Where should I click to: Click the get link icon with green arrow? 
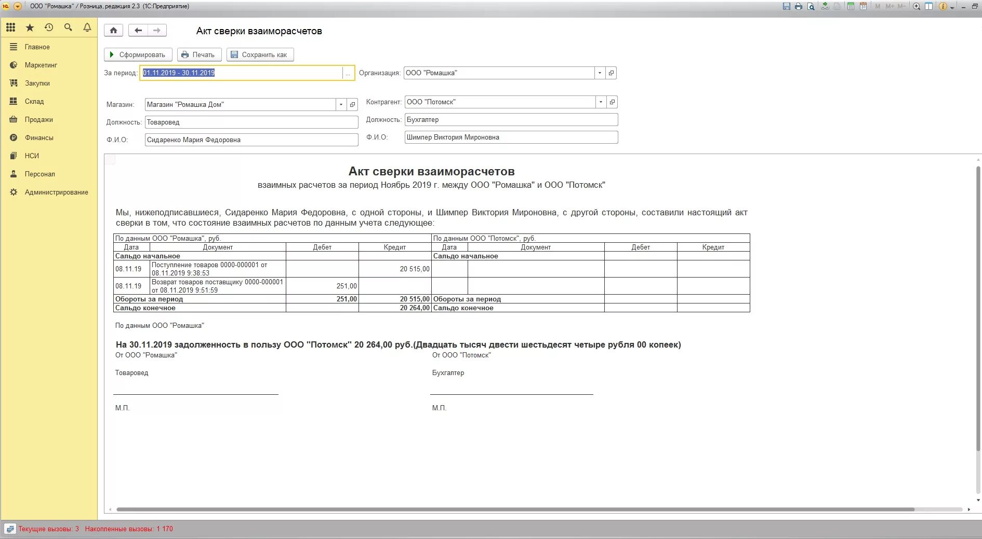point(825,6)
